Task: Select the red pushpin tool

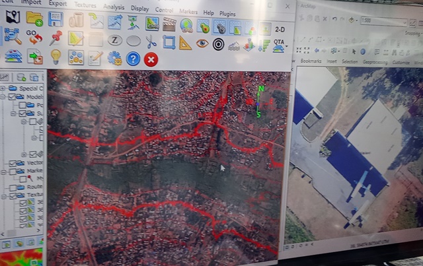Action: (56, 38)
